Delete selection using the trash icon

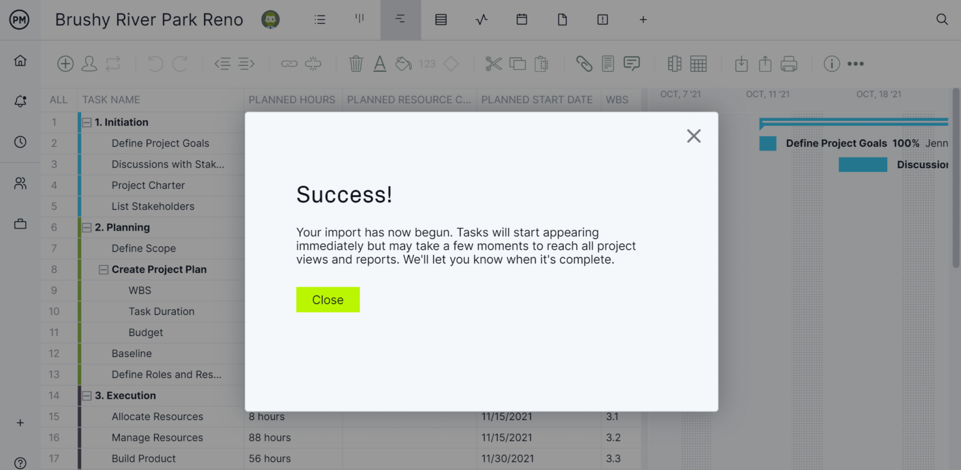tap(356, 63)
